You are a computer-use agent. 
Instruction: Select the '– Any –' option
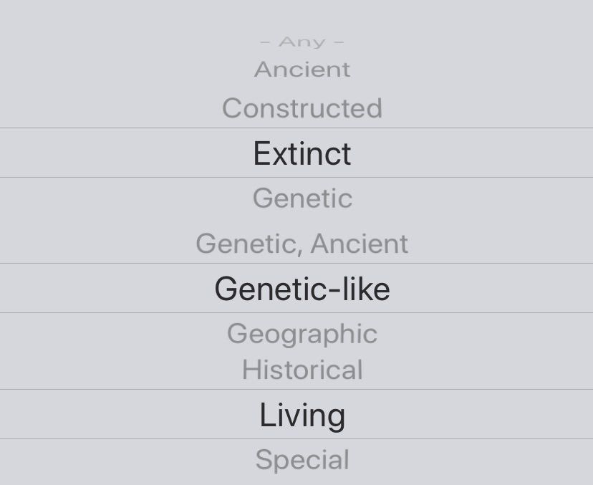(302, 42)
